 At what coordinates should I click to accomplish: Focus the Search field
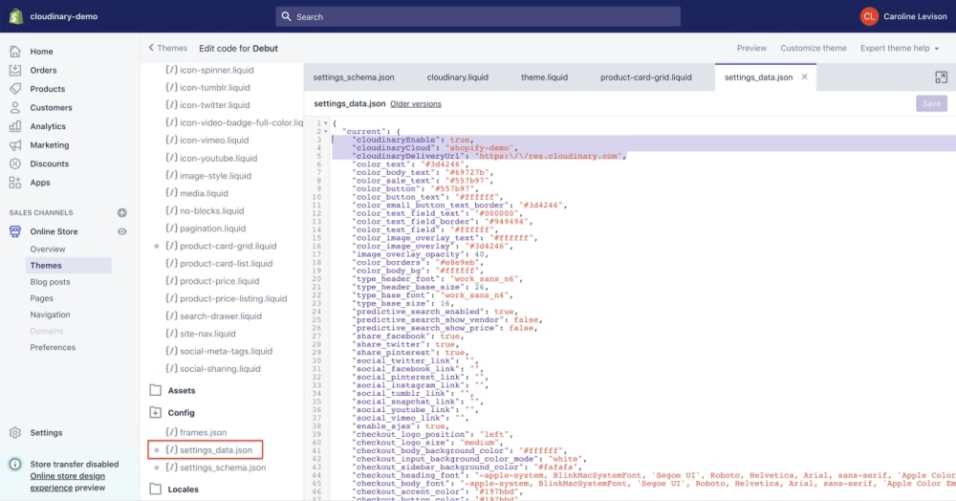coord(478,16)
